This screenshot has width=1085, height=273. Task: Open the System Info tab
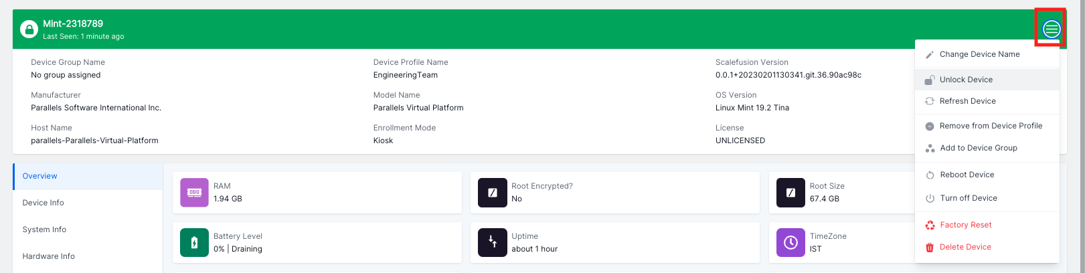pos(88,230)
